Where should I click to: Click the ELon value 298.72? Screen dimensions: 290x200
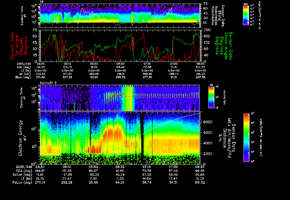(x=120, y=77)
